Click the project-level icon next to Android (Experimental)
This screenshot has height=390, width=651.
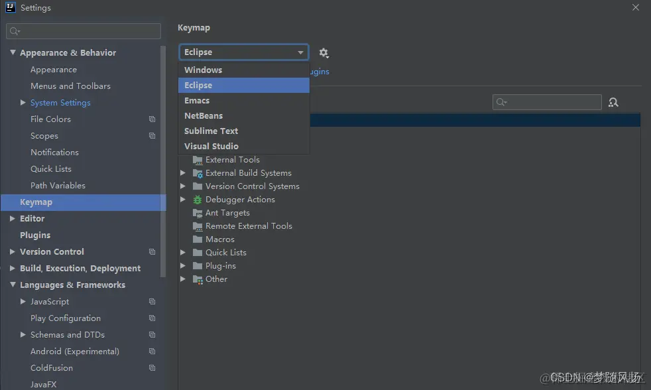152,352
